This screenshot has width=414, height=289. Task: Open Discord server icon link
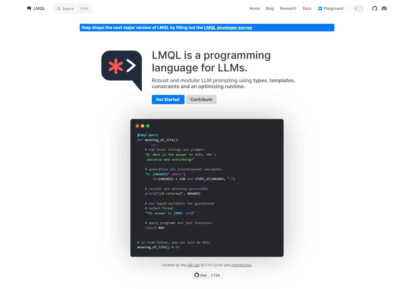[384, 8]
